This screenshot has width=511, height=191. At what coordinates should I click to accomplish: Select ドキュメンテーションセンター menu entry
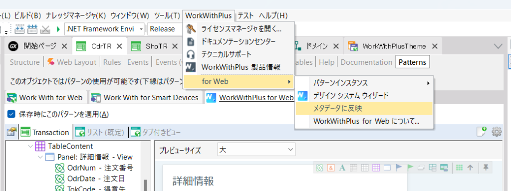[239, 41]
